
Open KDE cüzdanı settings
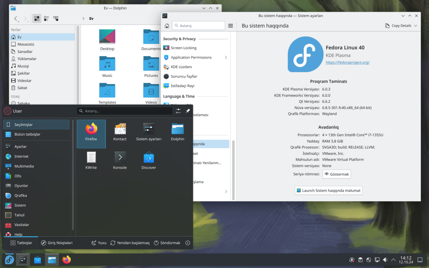pos(195,67)
